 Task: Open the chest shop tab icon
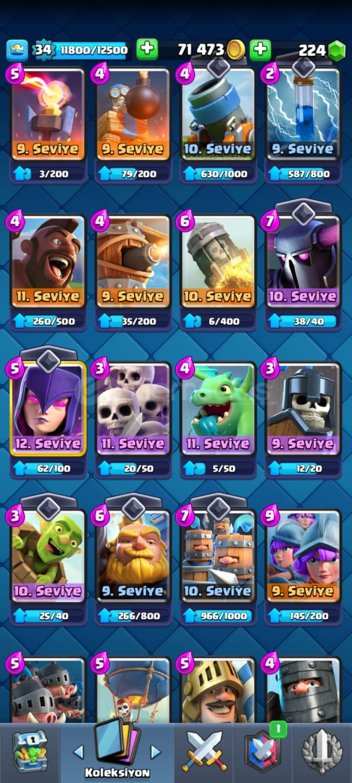point(30,752)
